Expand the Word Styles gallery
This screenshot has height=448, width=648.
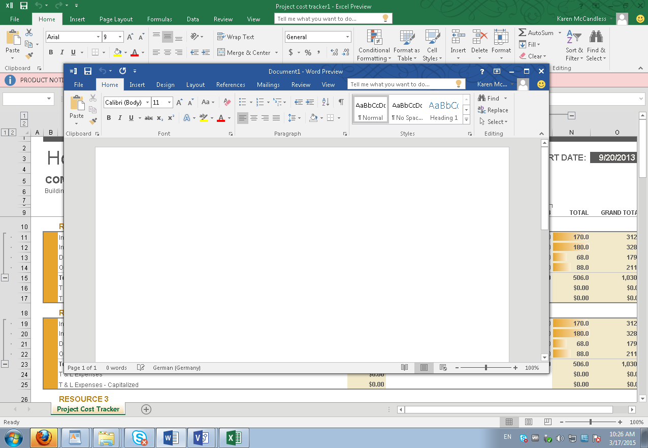(x=466, y=119)
